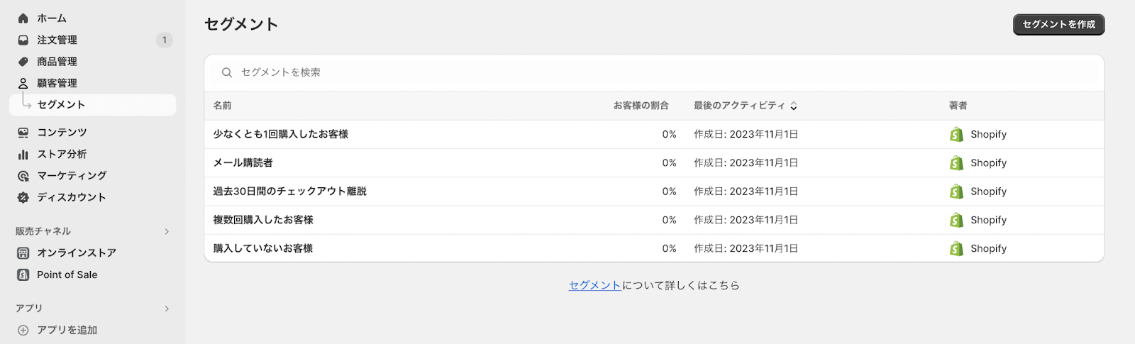This screenshot has height=344, width=1135.
Task: Select the 商品管理 product tag icon
Action: coord(23,62)
